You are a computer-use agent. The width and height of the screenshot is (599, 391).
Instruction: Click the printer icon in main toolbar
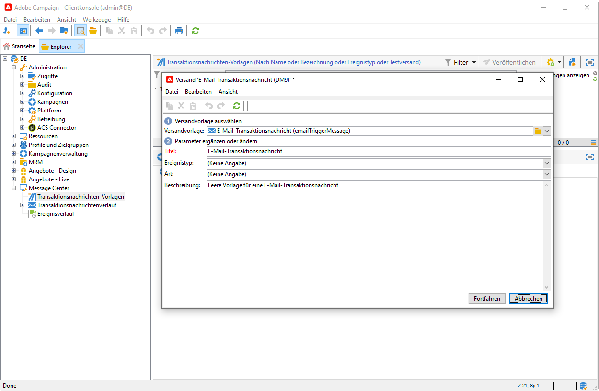[179, 31]
